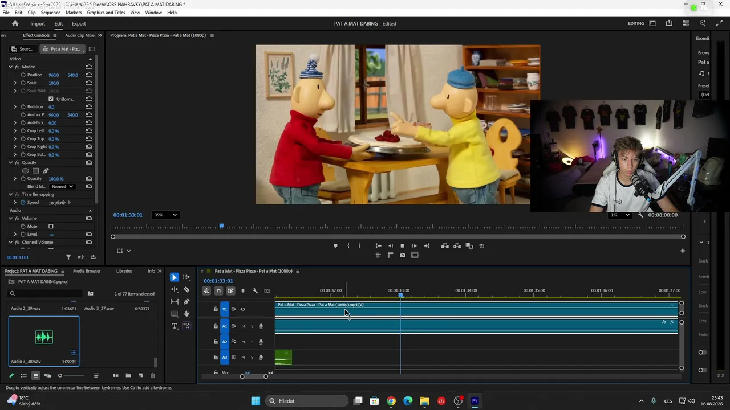
Task: Expand the Crop Left property
Action: pyautogui.click(x=15, y=131)
